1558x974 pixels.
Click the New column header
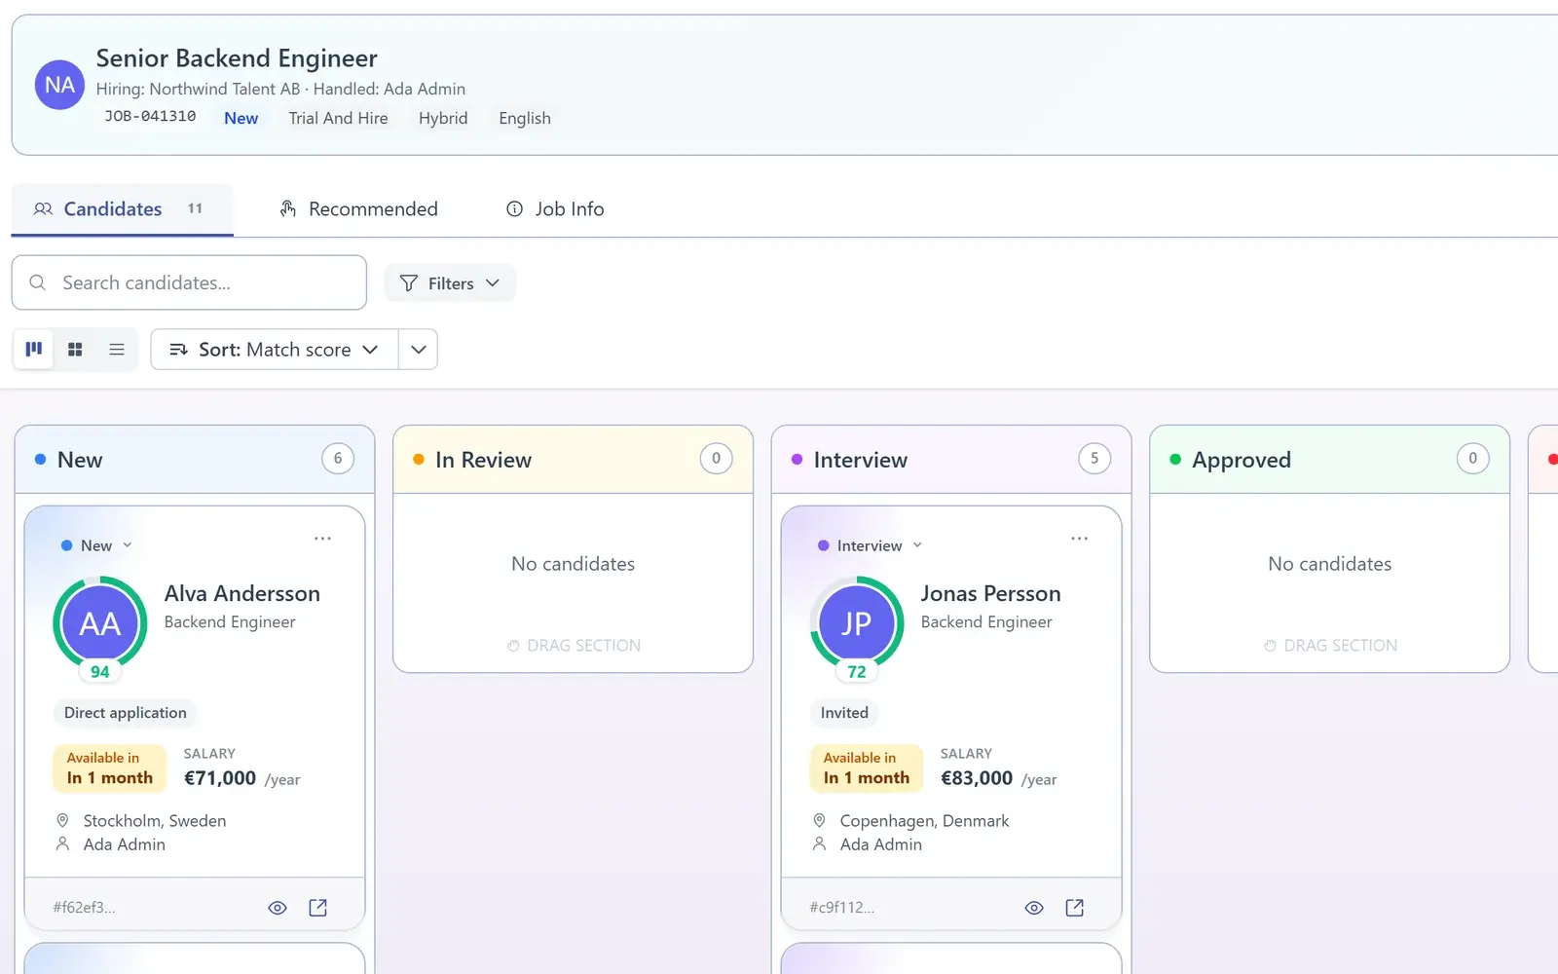[x=195, y=460]
